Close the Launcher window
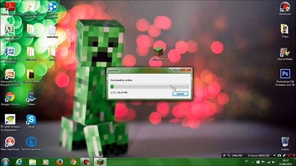The width and height of the screenshot is (296, 166). pyautogui.click(x=186, y=70)
